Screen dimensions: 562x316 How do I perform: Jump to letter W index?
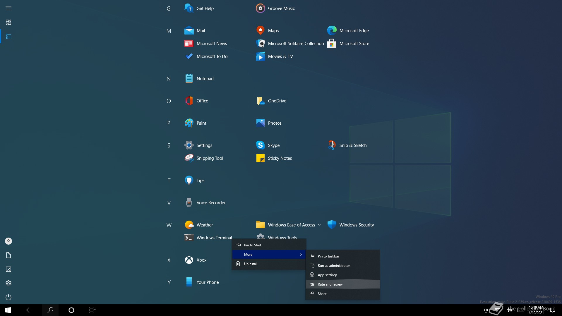[x=169, y=225]
